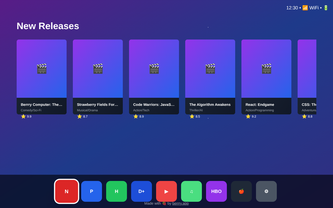Open the settings gear app
Image resolution: width=333 pixels, height=208 pixels.
pyautogui.click(x=266, y=191)
